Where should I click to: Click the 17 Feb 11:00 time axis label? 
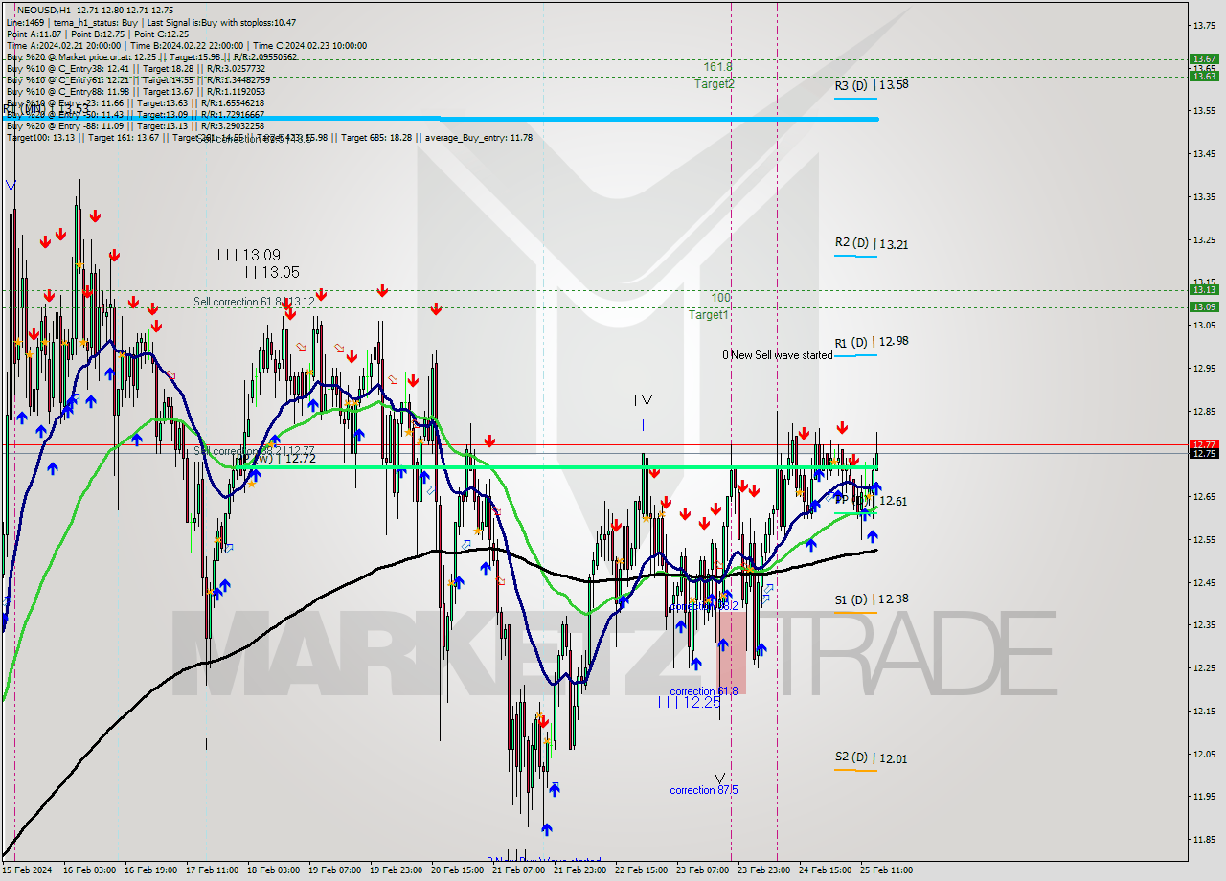pos(213,870)
